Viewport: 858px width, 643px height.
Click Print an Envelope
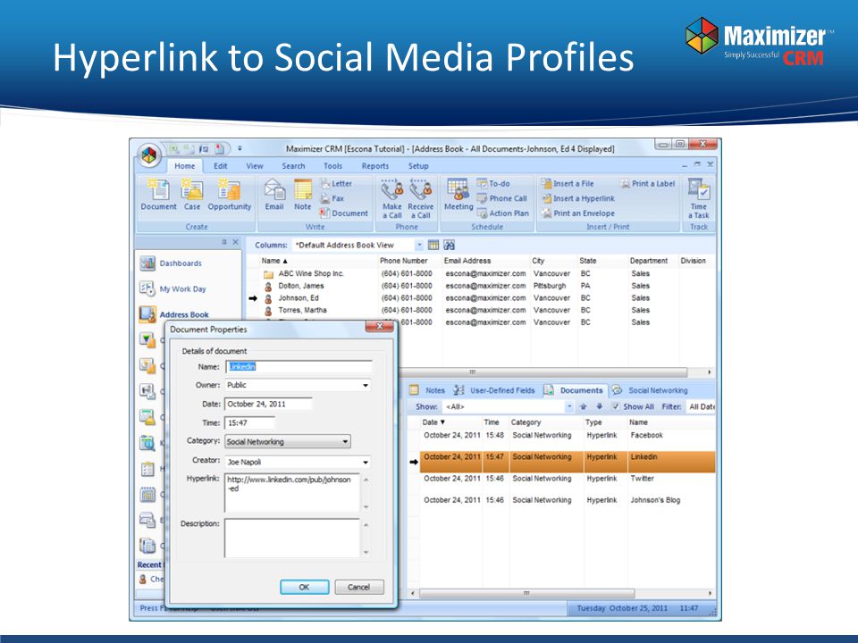[578, 213]
